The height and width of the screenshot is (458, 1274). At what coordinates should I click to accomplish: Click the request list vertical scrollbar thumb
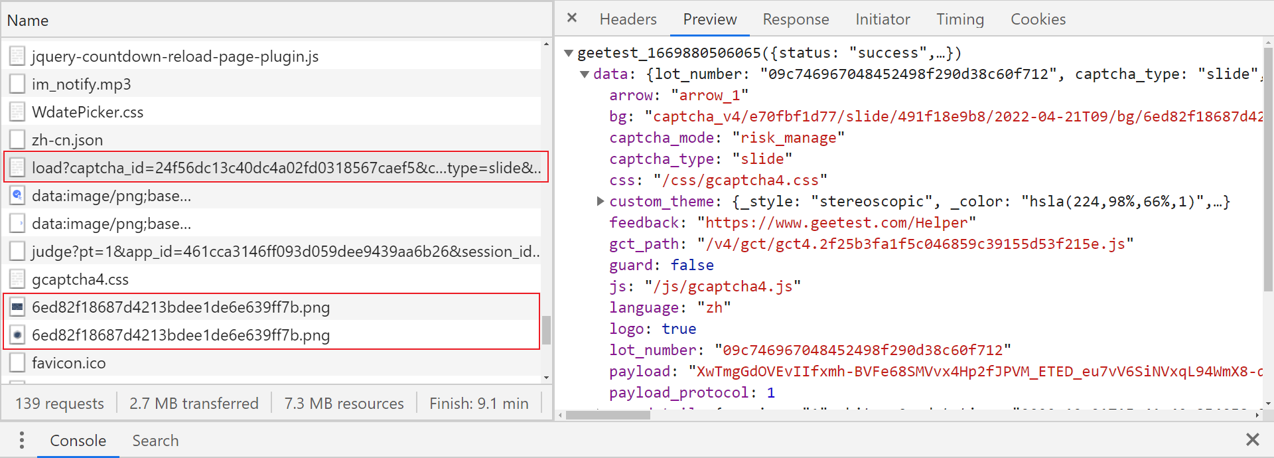point(546,330)
